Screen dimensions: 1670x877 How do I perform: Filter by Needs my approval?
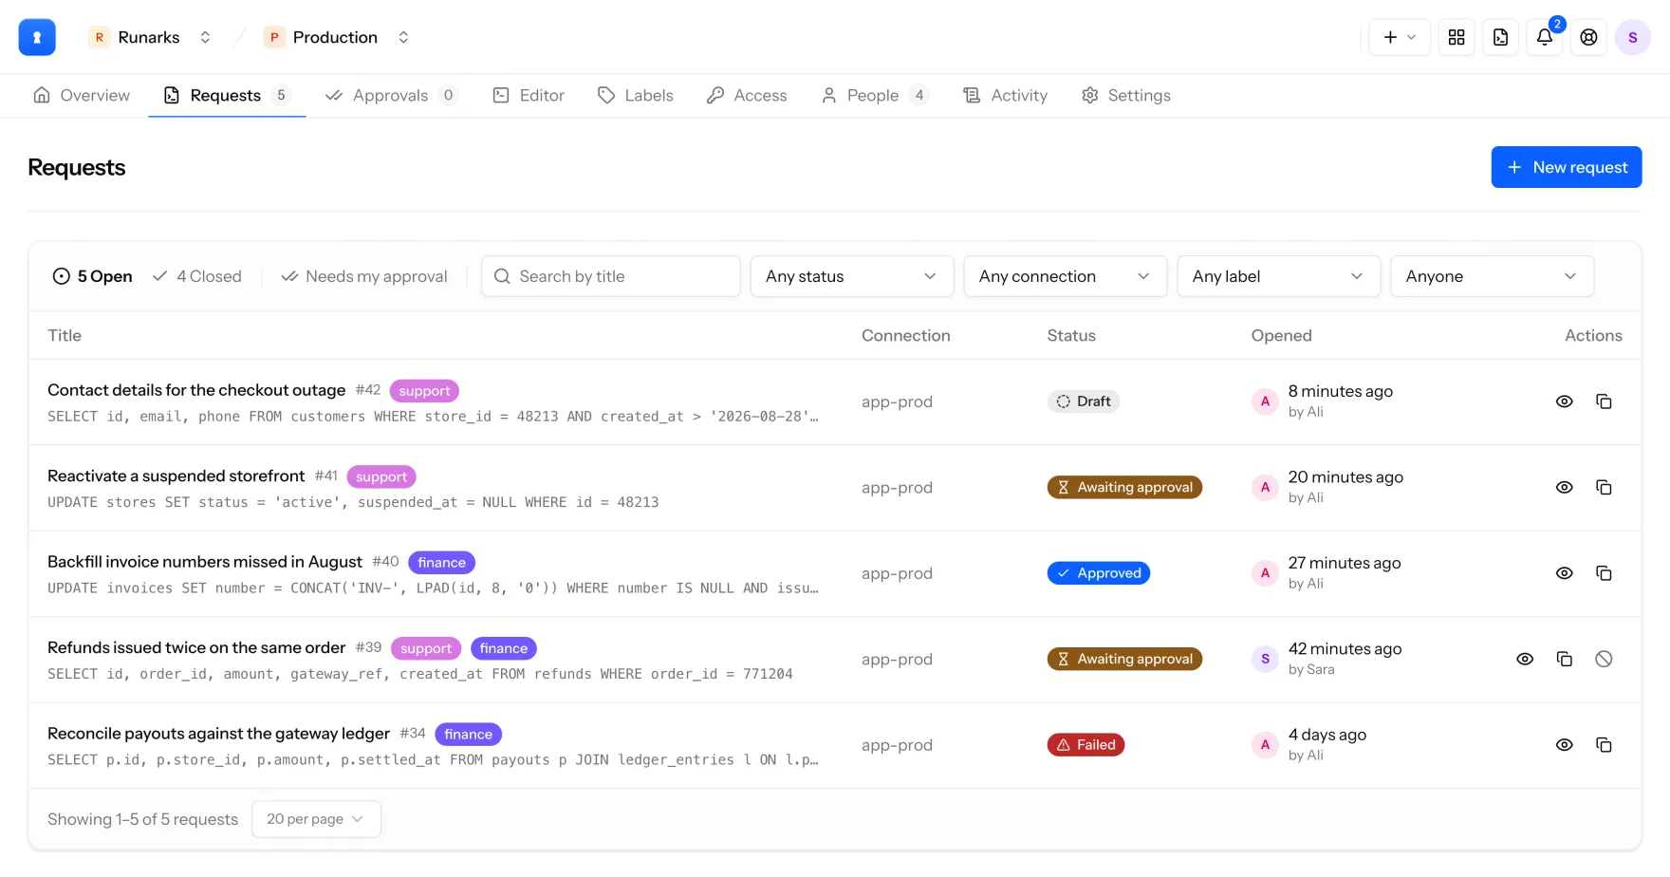pos(364,276)
